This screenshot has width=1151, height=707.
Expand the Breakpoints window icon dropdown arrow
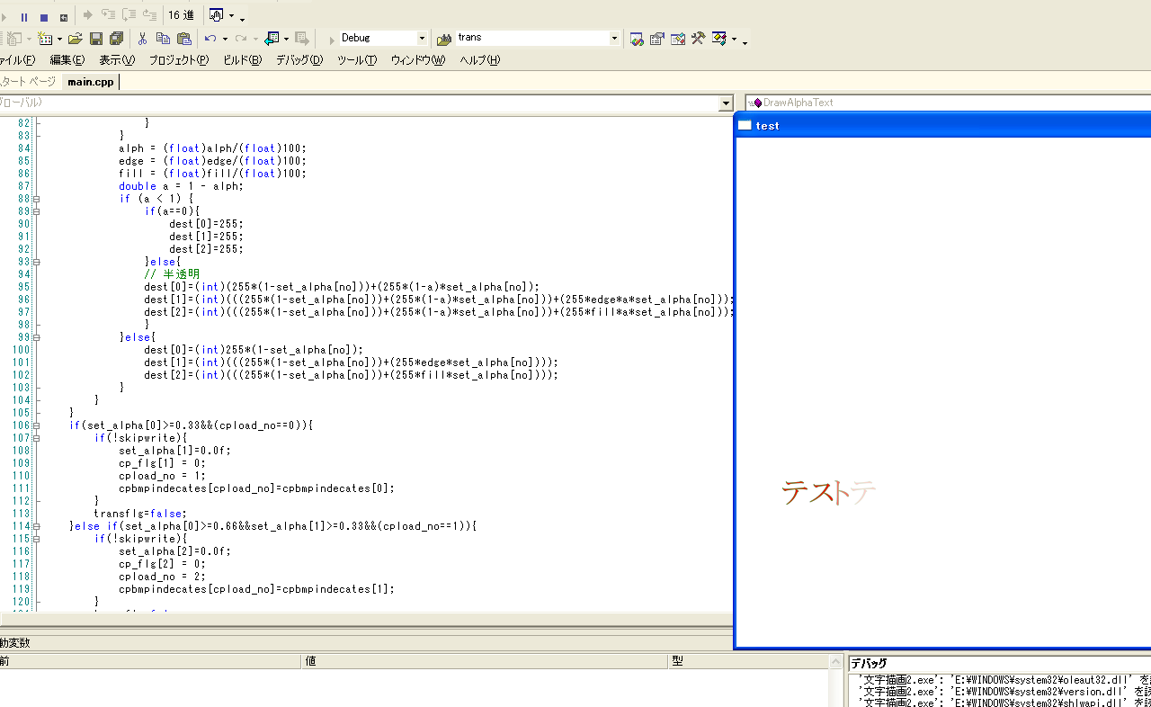coord(231,16)
